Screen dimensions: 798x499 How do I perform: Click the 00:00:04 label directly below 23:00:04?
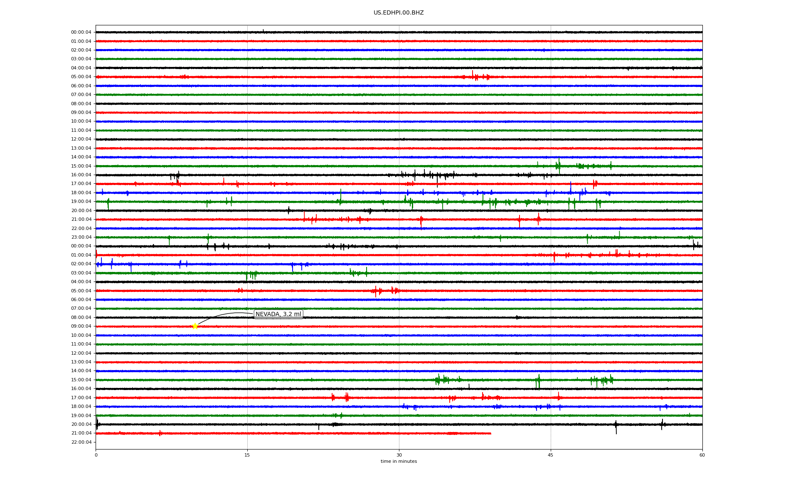(81, 246)
